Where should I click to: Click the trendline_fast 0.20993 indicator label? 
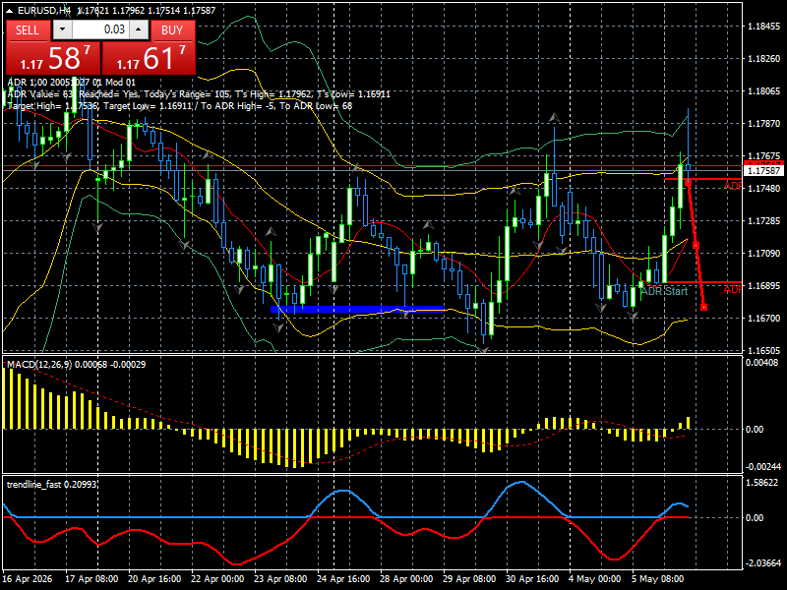(52, 484)
